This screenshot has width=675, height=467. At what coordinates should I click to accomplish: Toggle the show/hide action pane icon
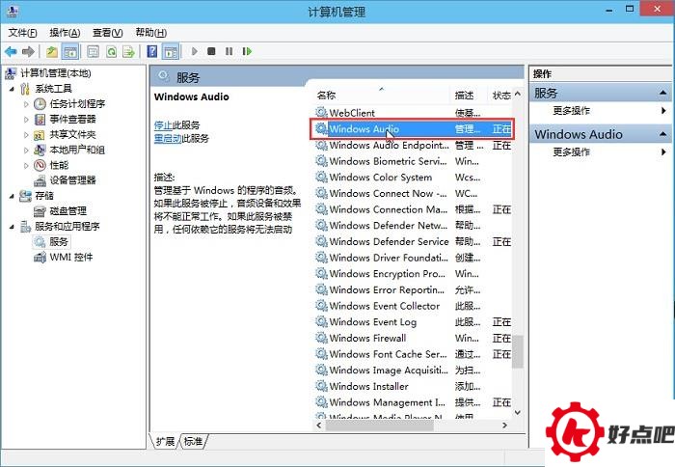[x=171, y=52]
